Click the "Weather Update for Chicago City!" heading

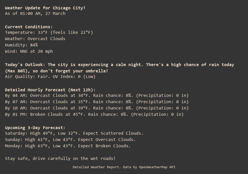[45, 8]
